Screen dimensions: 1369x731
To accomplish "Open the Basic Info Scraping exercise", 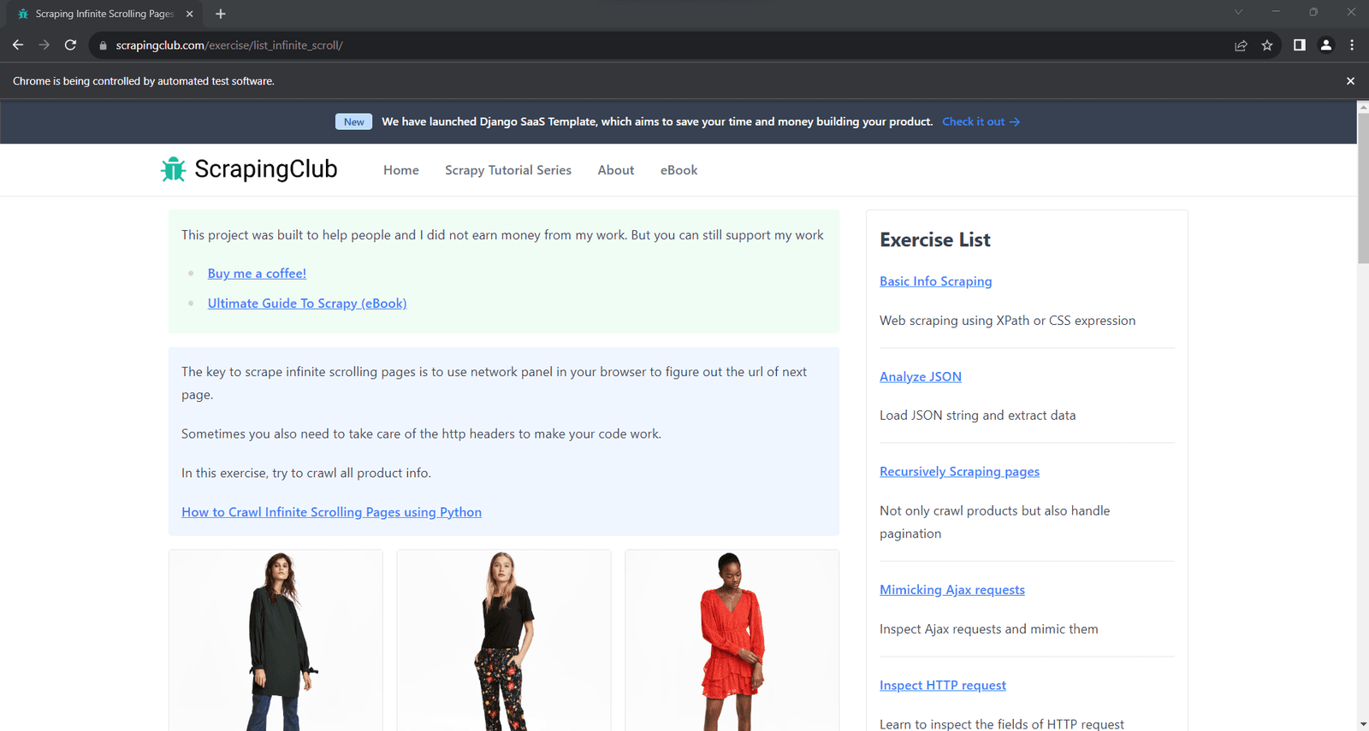I will point(935,281).
